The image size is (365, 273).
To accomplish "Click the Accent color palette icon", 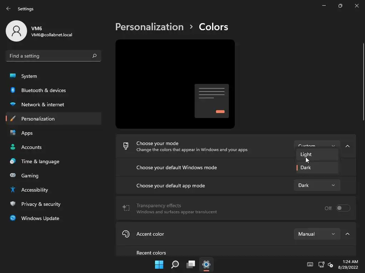I will 126,234.
